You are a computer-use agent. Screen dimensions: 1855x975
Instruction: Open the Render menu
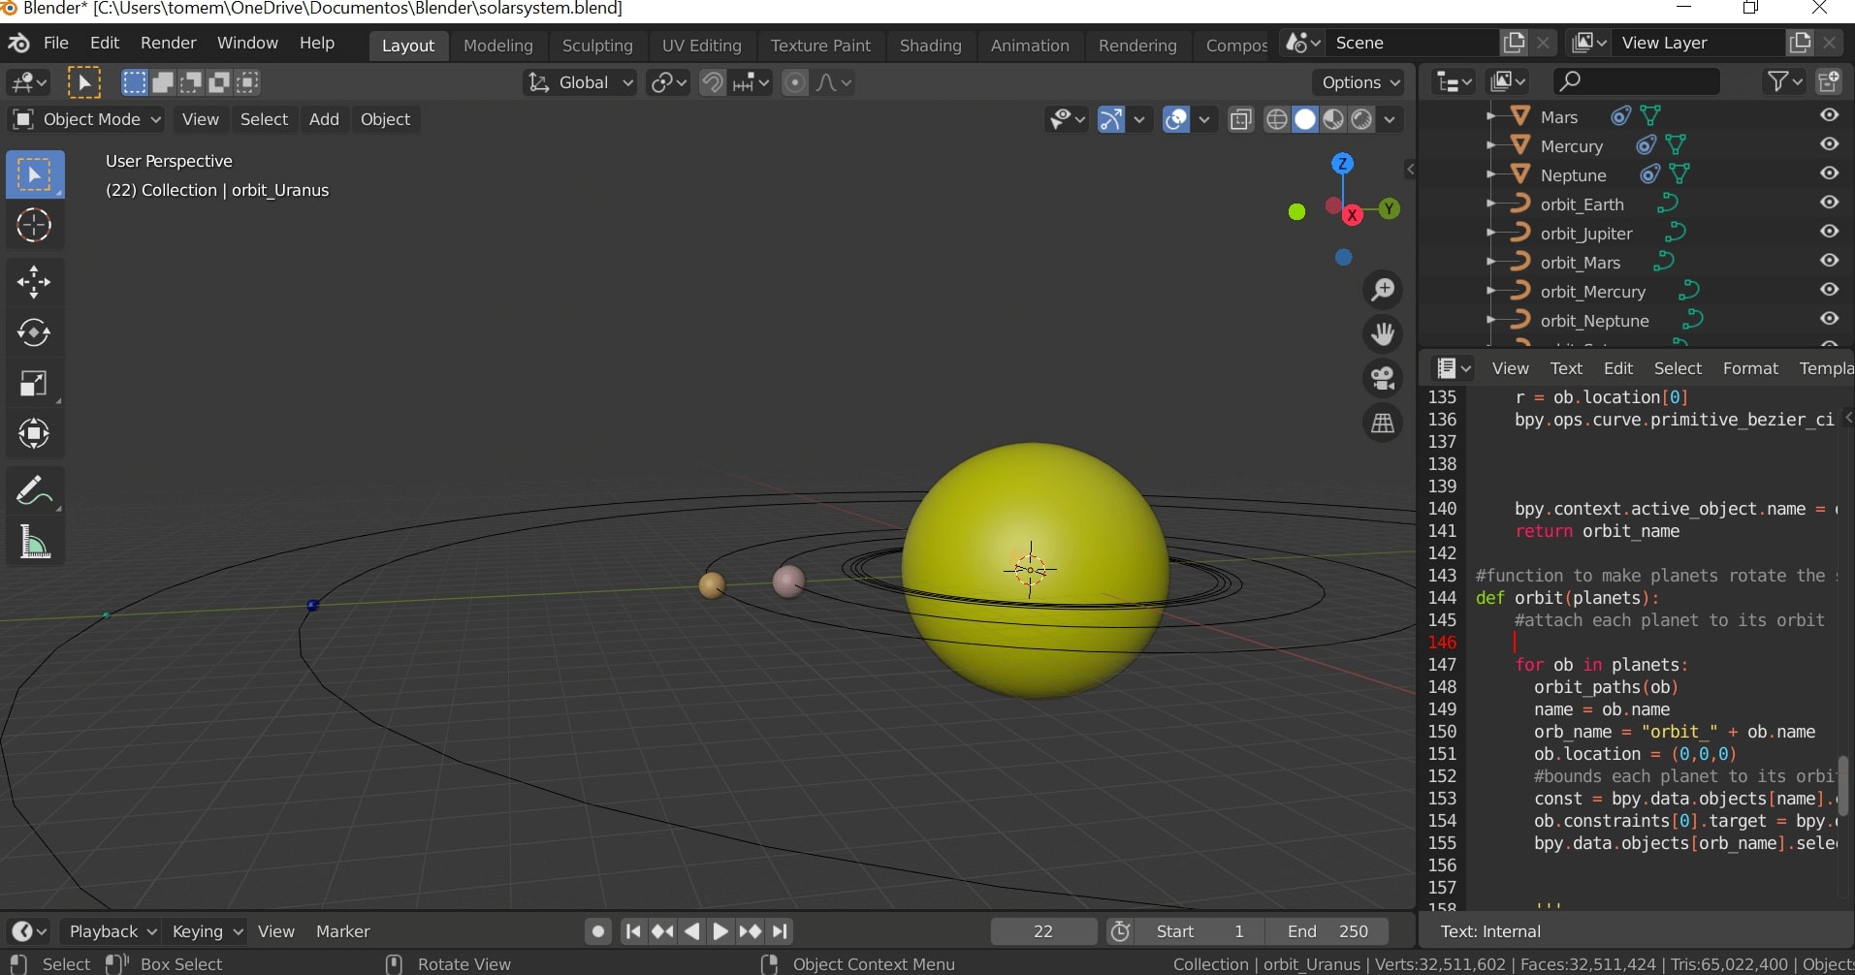click(168, 43)
